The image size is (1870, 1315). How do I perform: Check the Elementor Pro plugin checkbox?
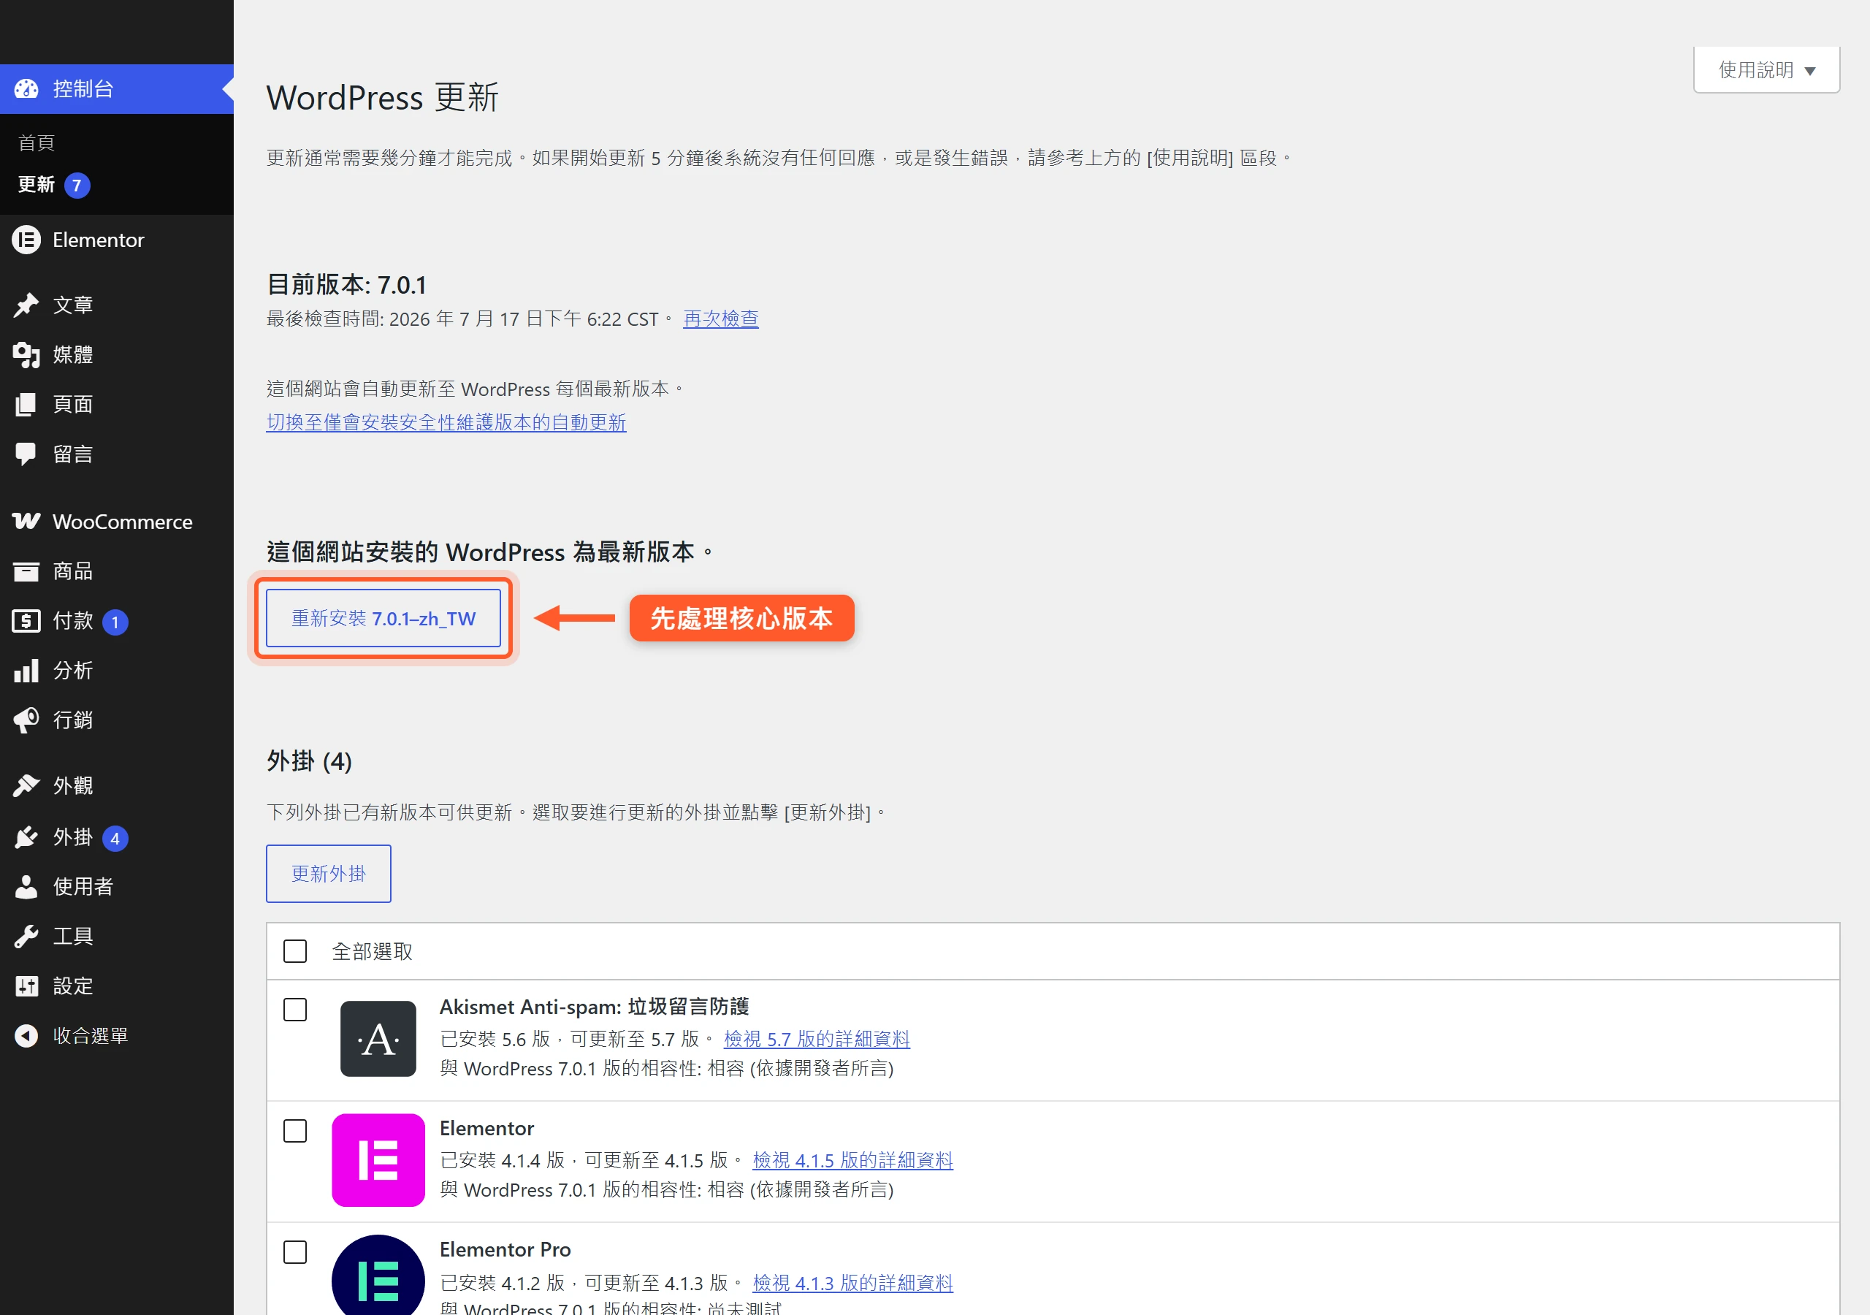[295, 1252]
